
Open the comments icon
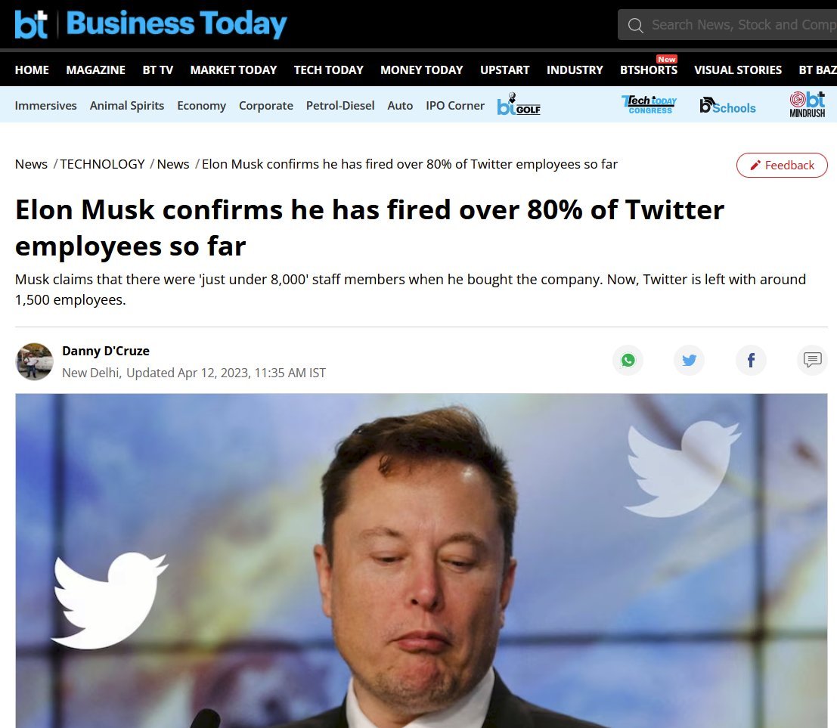[813, 361]
